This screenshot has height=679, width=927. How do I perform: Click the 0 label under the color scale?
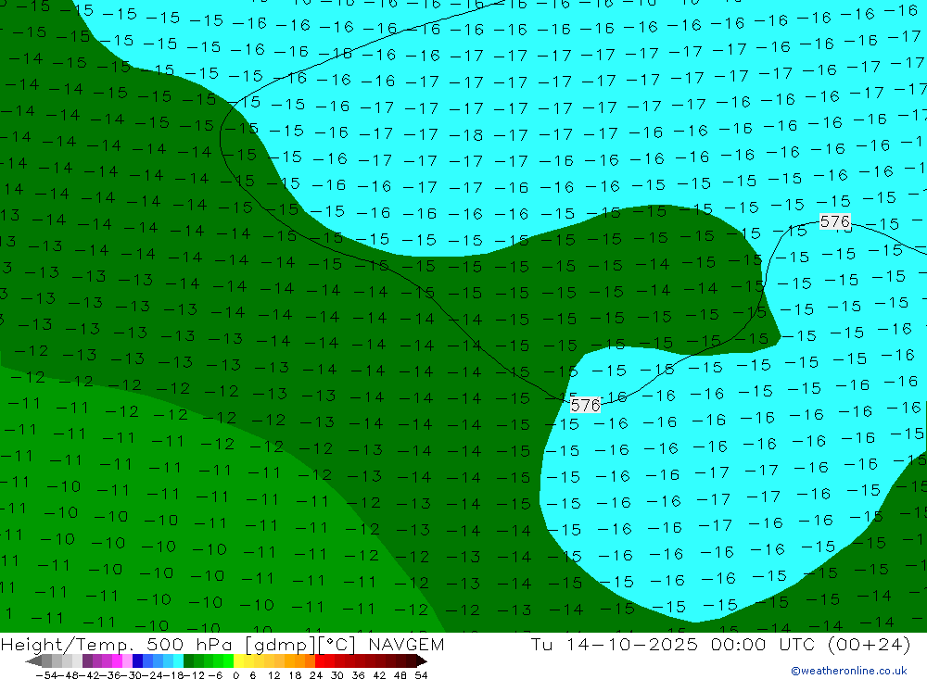235,675
